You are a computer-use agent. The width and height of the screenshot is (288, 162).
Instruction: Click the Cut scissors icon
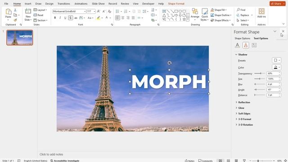point(15,10)
